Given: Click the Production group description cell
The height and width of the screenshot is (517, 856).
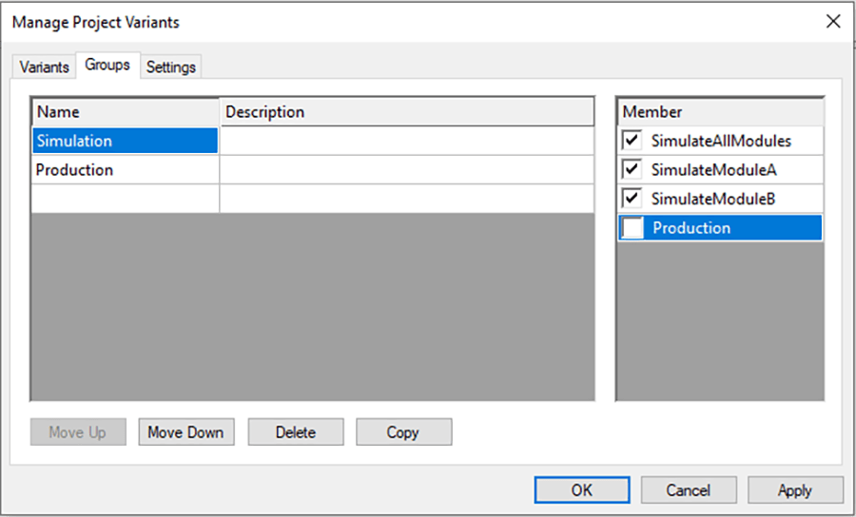Looking at the screenshot, I should [x=407, y=169].
